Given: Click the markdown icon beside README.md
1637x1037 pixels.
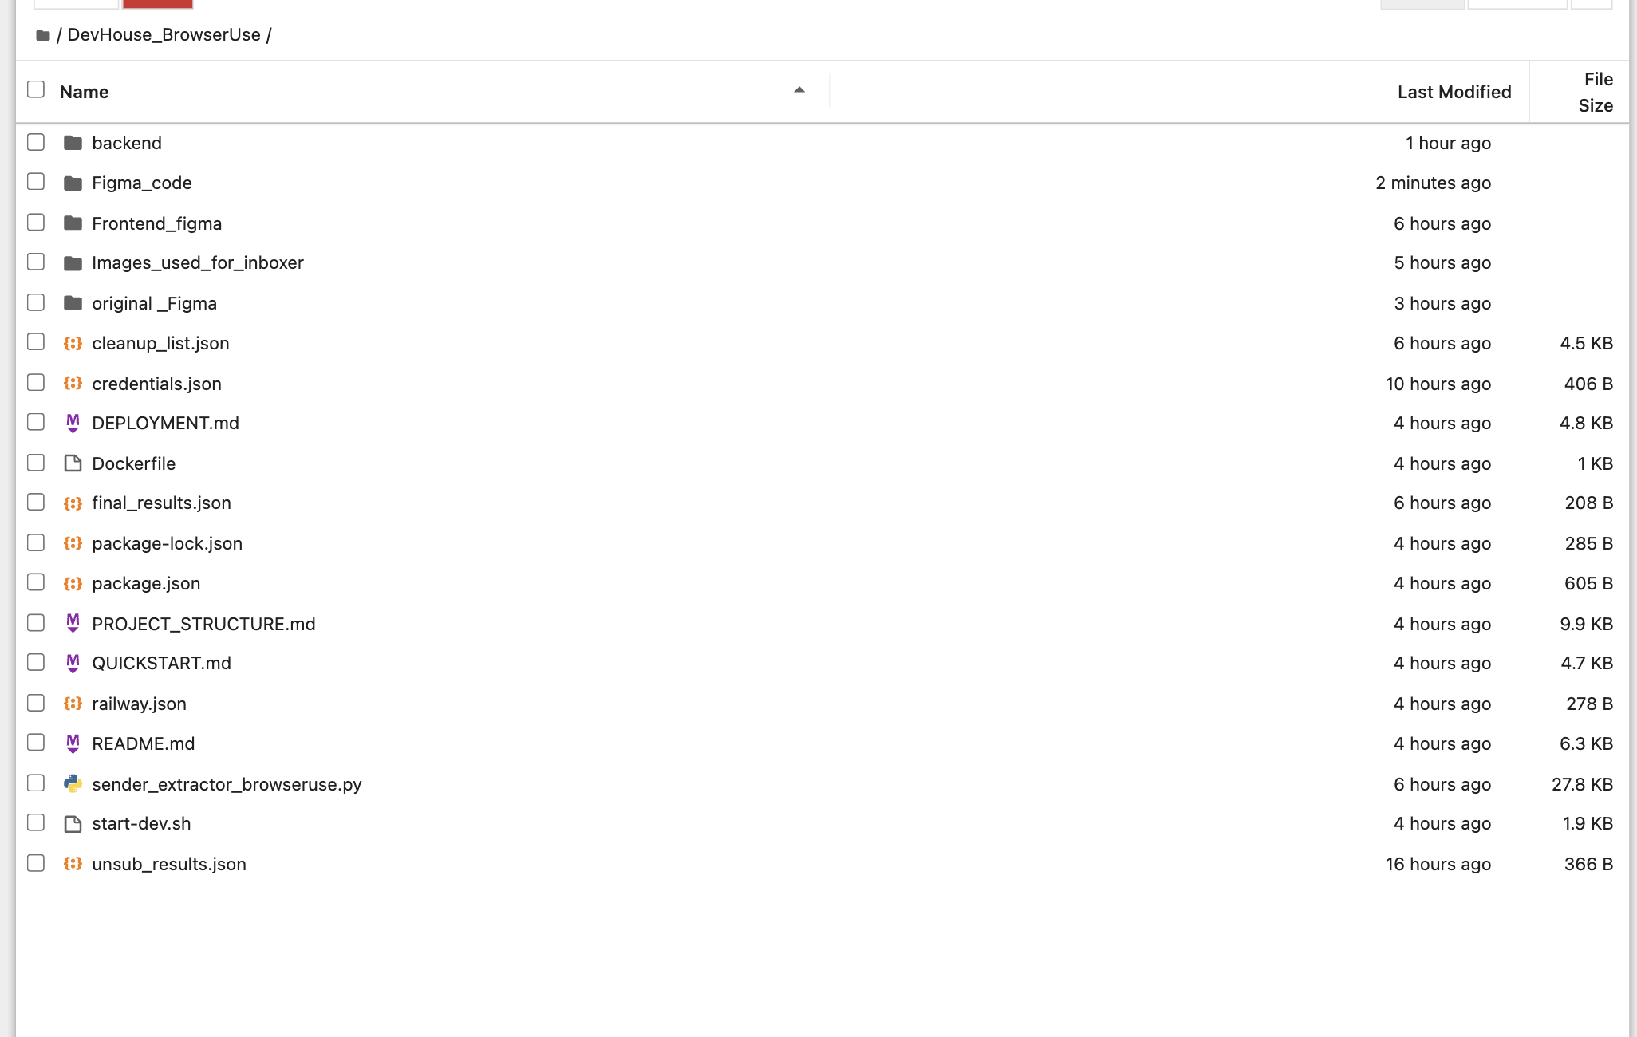Looking at the screenshot, I should tap(73, 743).
